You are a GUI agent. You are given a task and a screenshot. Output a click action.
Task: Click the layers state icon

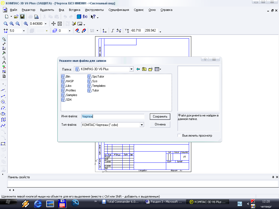(x=54, y=31)
